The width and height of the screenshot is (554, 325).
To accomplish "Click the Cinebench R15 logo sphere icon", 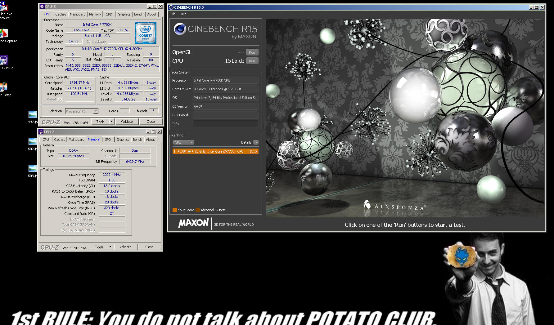I will pos(180,29).
